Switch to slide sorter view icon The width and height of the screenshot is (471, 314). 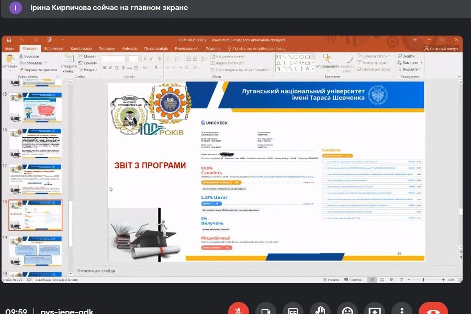(382, 280)
